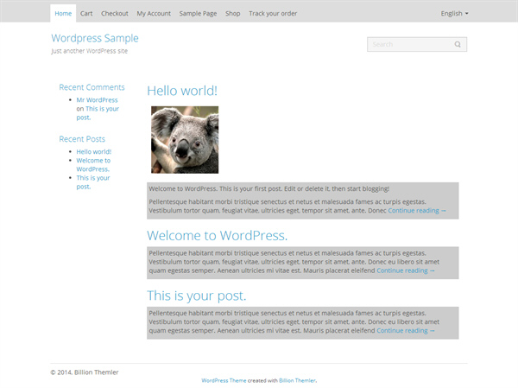The image size is (518, 388).
Task: Open 'Hello world!' in Recent Posts list
Action: point(94,151)
